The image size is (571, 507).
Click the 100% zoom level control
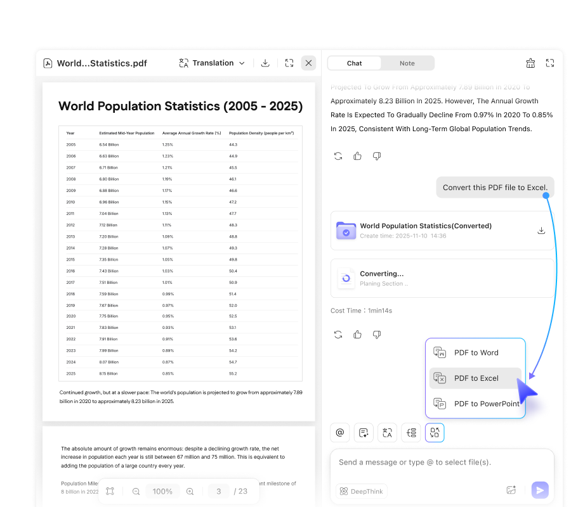tap(162, 491)
